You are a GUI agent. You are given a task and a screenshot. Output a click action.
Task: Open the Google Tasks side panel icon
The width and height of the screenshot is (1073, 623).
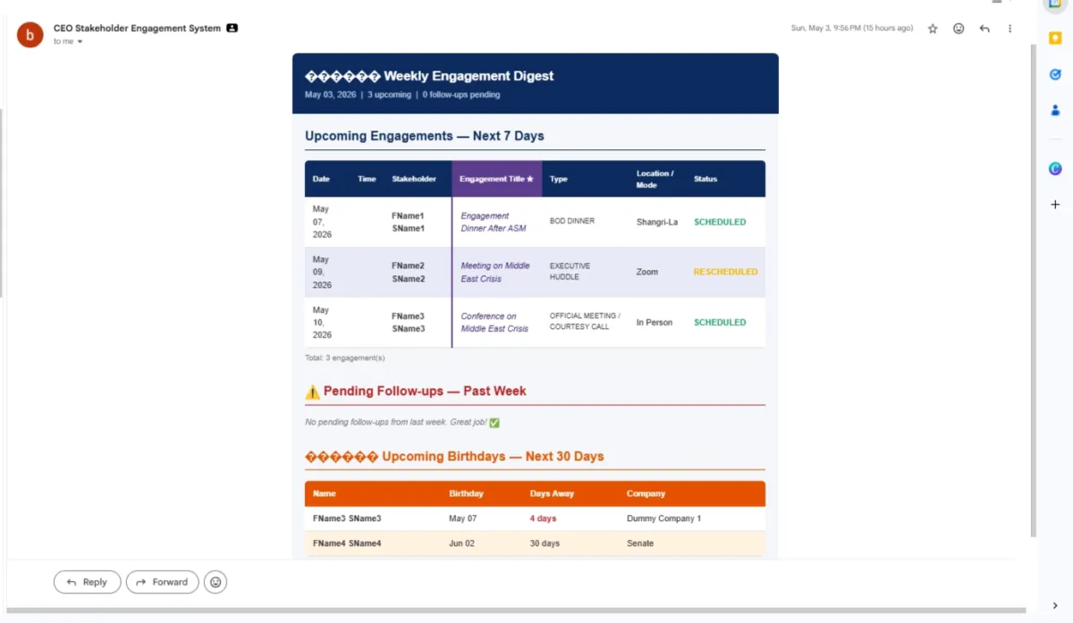click(1055, 74)
